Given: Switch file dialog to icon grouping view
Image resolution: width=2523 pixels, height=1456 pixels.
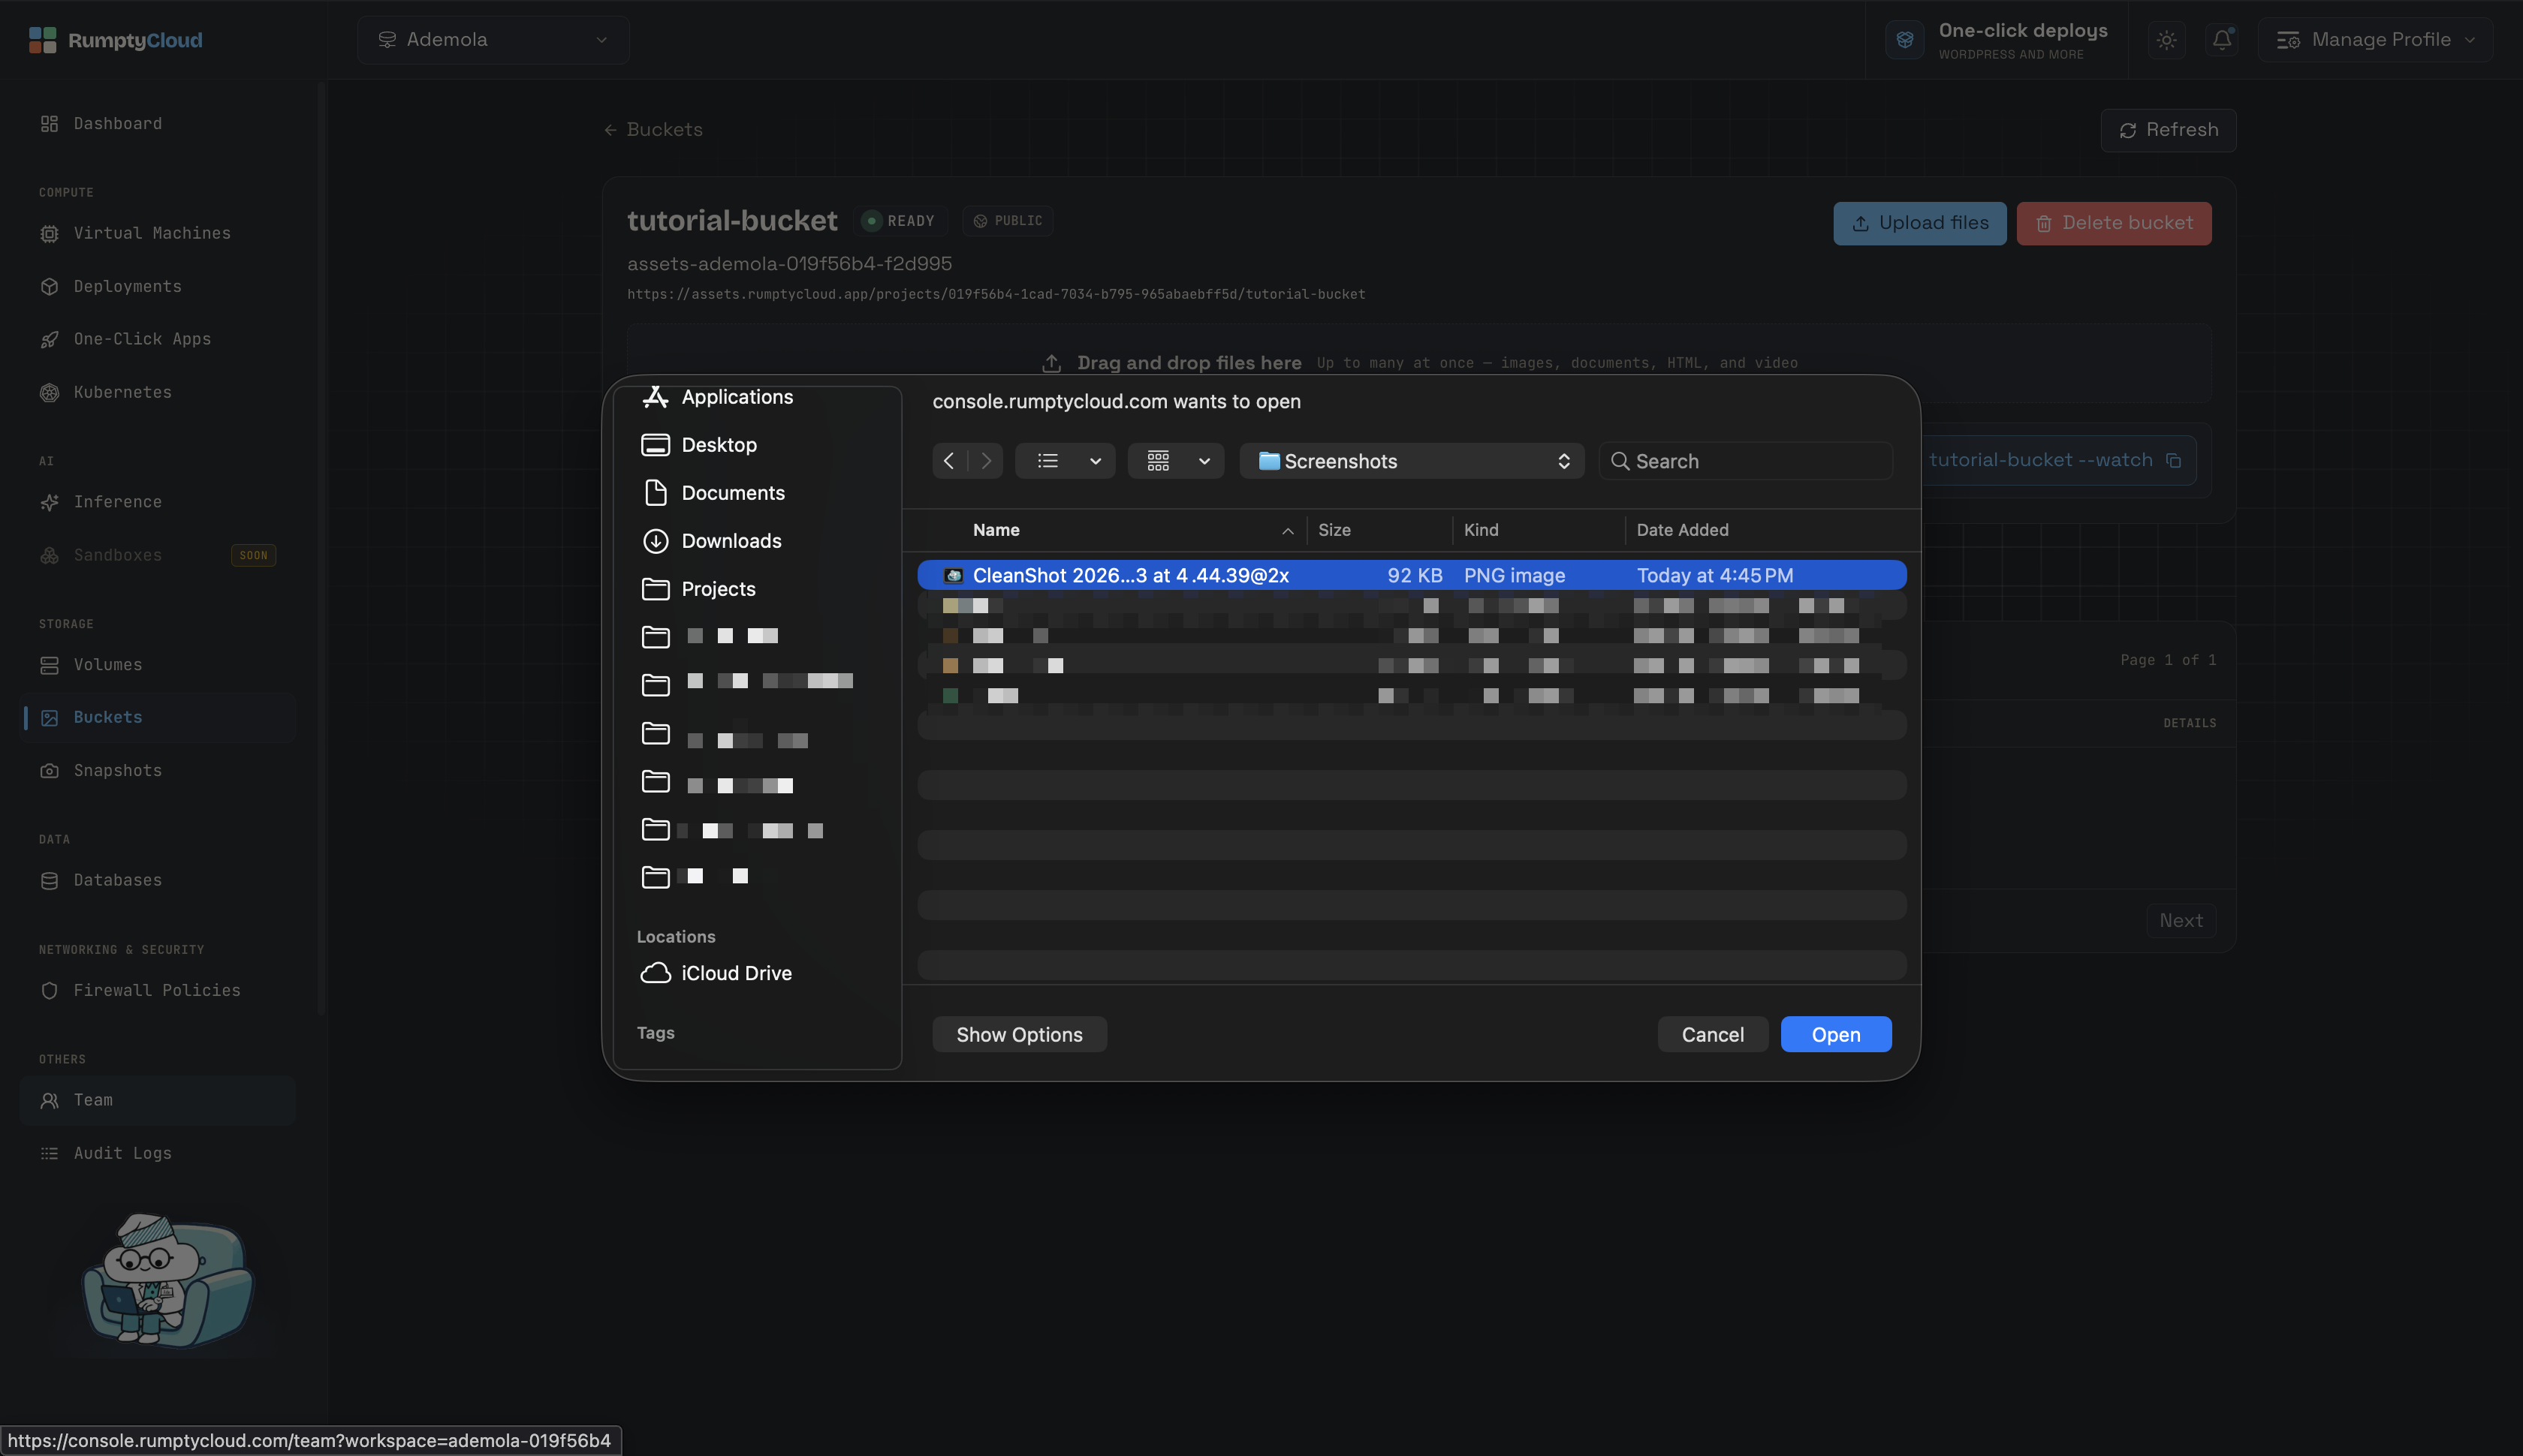Looking at the screenshot, I should [x=1157, y=461].
